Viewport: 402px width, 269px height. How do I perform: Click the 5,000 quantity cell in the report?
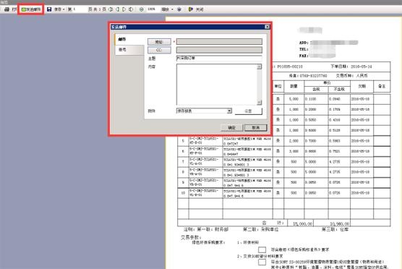coord(294,99)
